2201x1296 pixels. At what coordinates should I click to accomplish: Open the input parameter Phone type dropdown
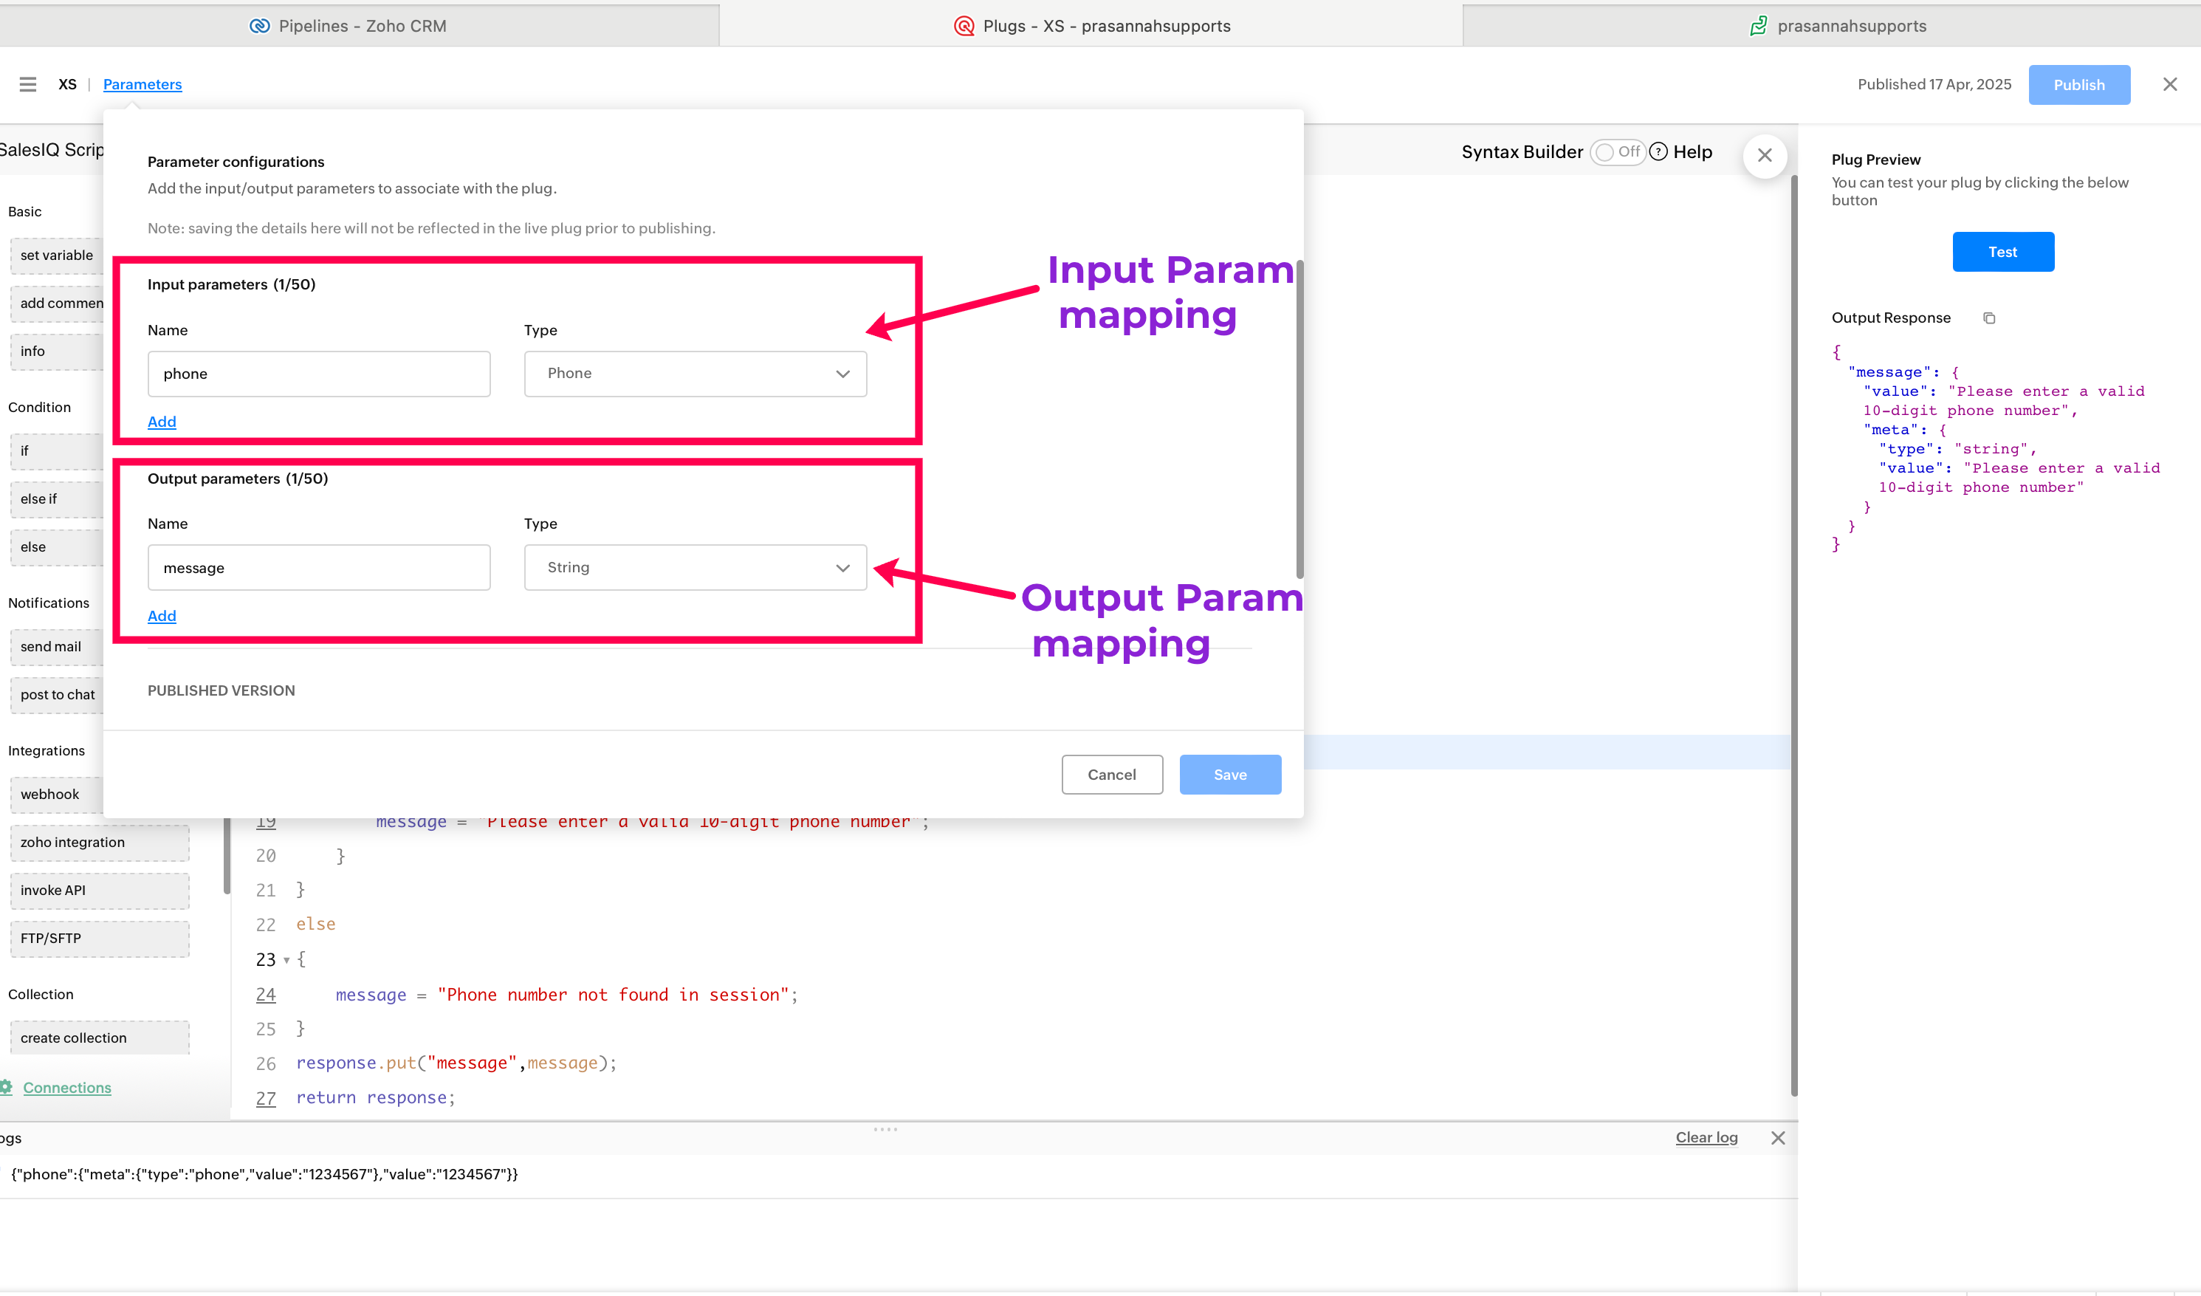coord(694,374)
